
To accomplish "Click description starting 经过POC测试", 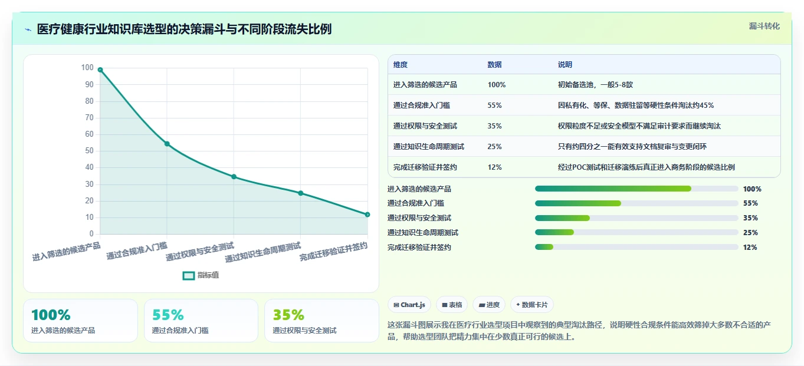I will coord(647,167).
